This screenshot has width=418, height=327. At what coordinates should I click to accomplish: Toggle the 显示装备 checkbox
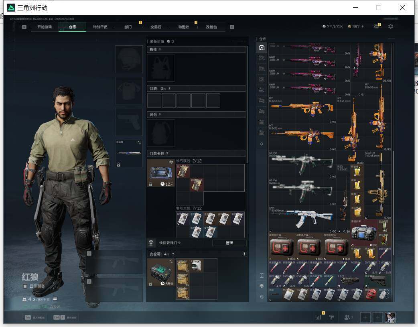coord(25,286)
